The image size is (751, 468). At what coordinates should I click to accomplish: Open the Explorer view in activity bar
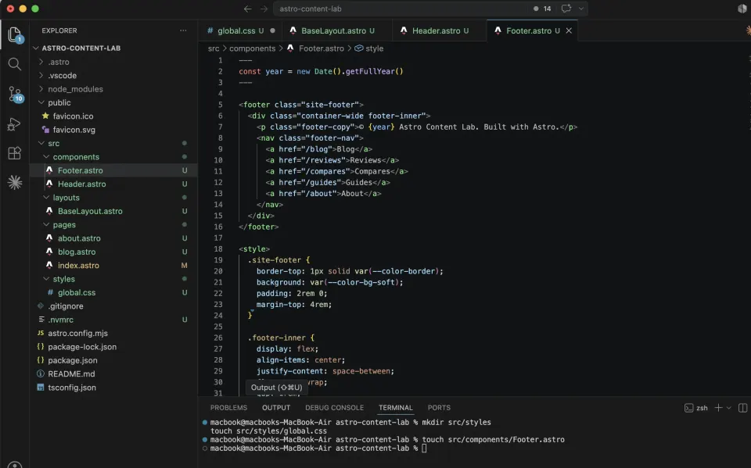tap(15, 35)
